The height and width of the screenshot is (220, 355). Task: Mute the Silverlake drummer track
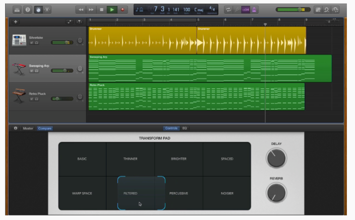point(31,43)
